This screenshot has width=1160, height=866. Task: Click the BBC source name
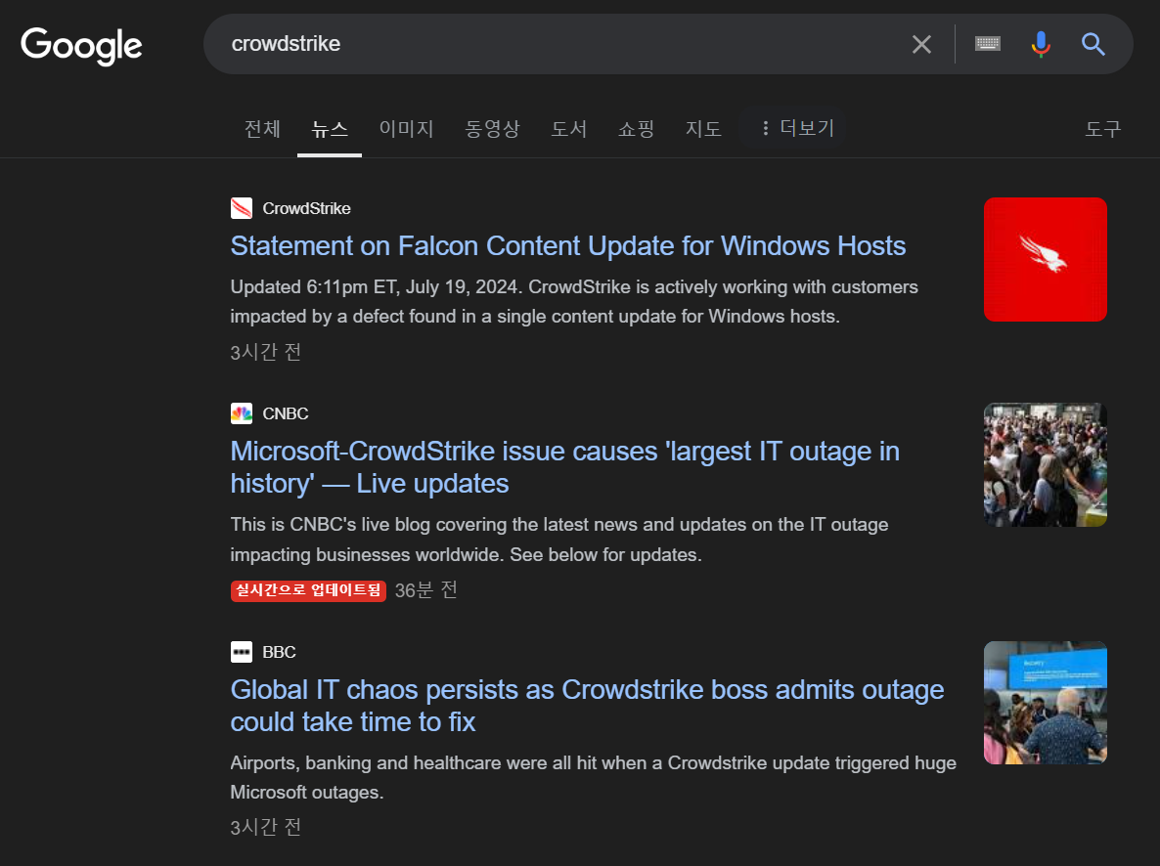pos(279,652)
